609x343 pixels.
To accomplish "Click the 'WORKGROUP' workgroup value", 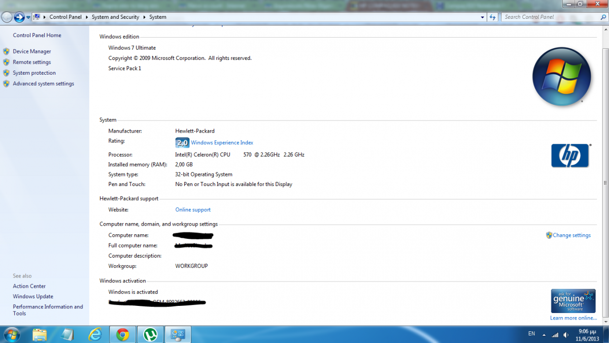I will [x=191, y=266].
